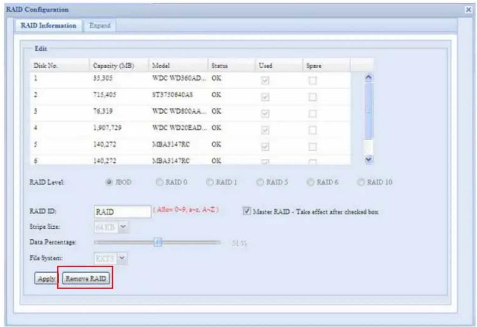Toggle Used checkbox for disk 2
The width and height of the screenshot is (477, 327).
point(265,97)
